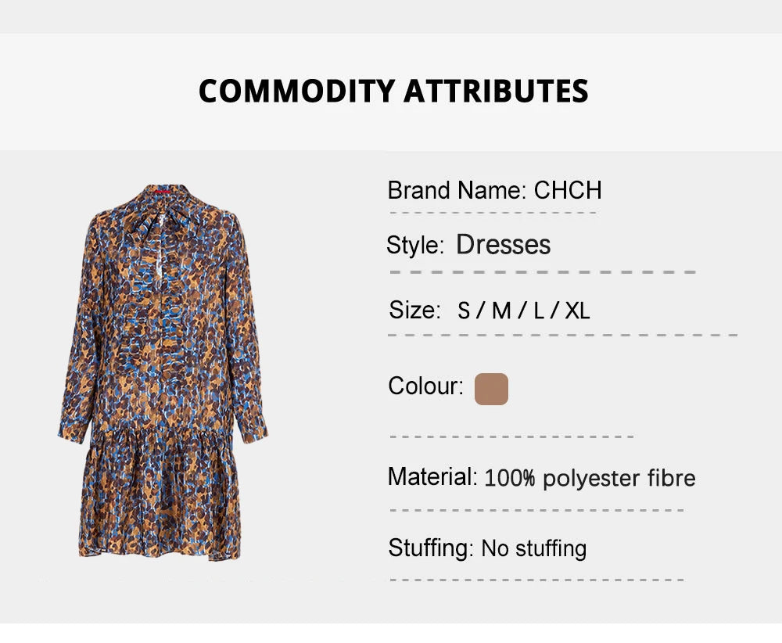Select size L
This screenshot has height=643, width=782.
point(539,311)
